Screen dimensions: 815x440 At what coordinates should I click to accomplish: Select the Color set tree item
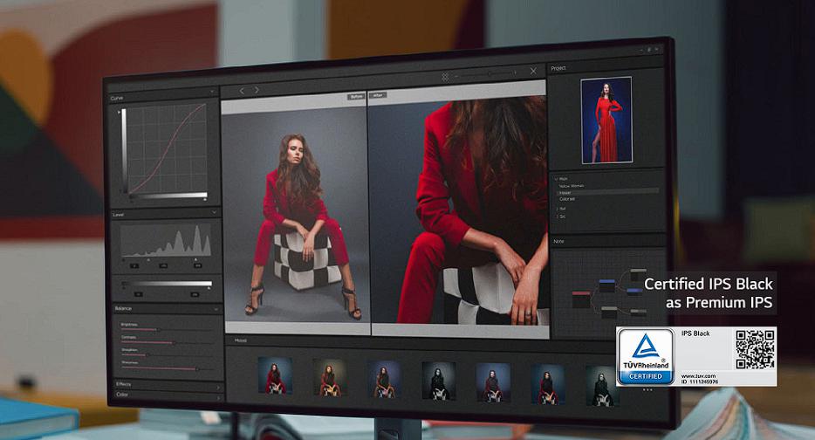coord(567,199)
